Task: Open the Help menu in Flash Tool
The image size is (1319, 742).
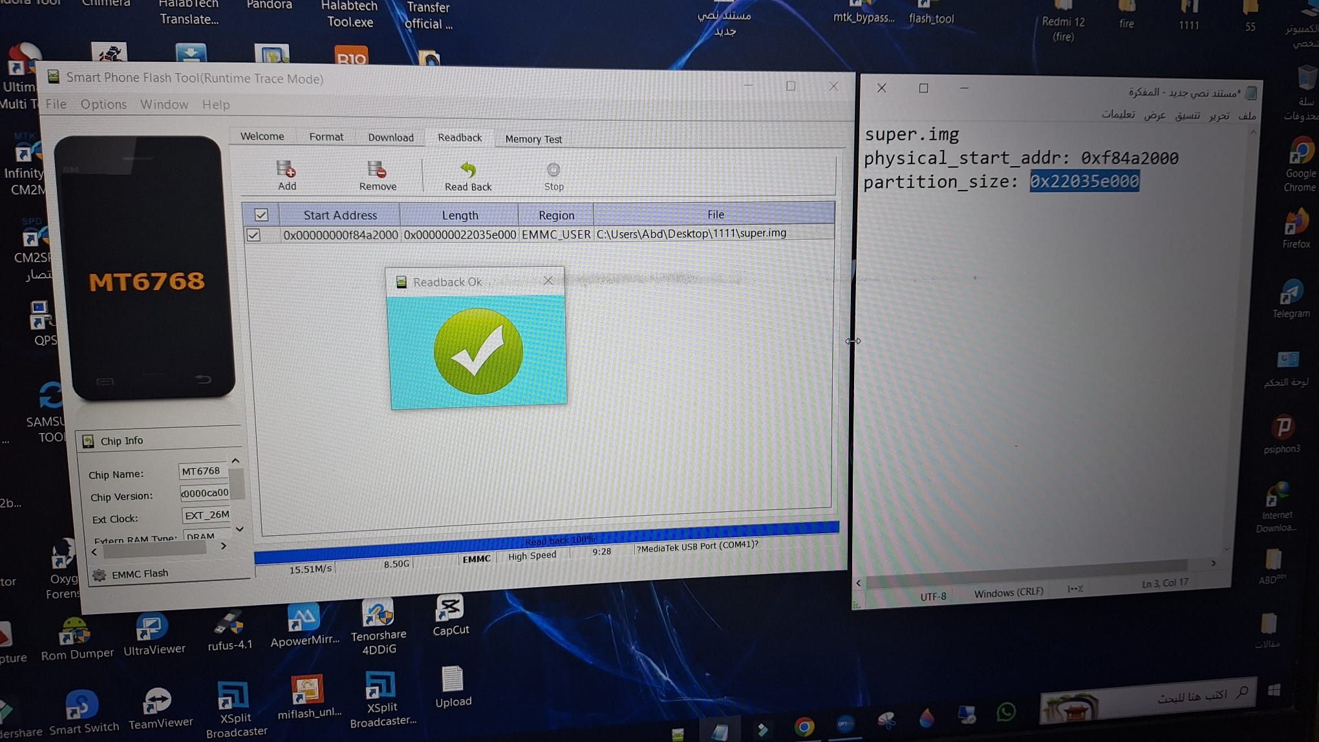Action: tap(216, 104)
